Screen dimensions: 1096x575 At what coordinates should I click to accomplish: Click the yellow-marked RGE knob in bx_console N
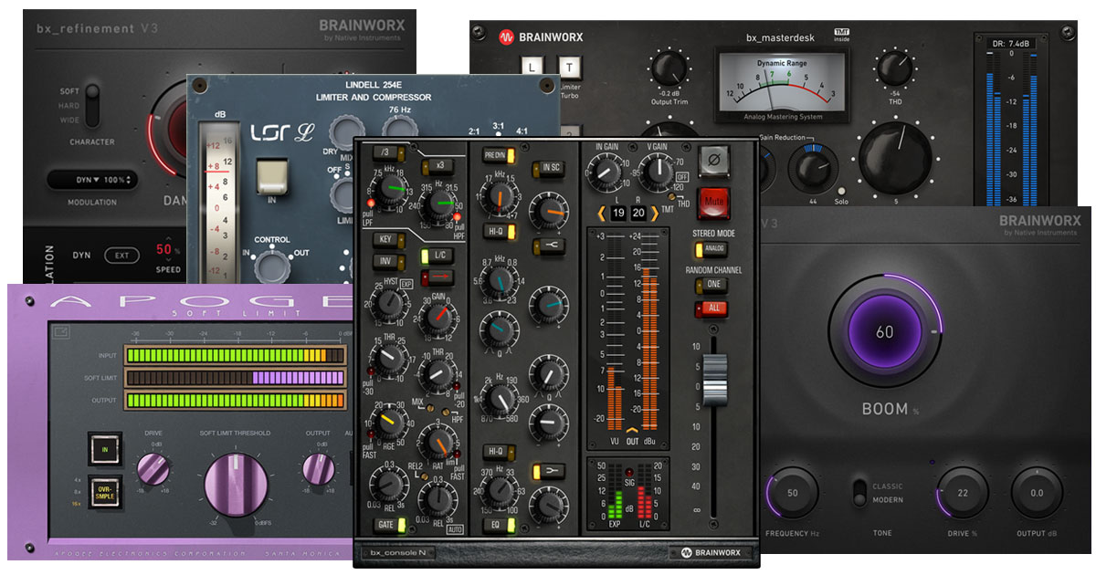click(388, 424)
